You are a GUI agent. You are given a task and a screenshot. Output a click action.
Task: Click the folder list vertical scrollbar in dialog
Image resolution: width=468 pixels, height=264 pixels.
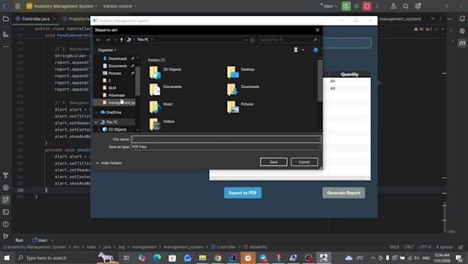[x=320, y=81]
